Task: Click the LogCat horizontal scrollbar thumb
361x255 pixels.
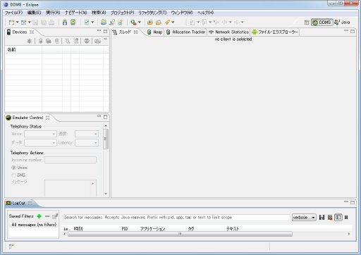Action: [x=180, y=234]
